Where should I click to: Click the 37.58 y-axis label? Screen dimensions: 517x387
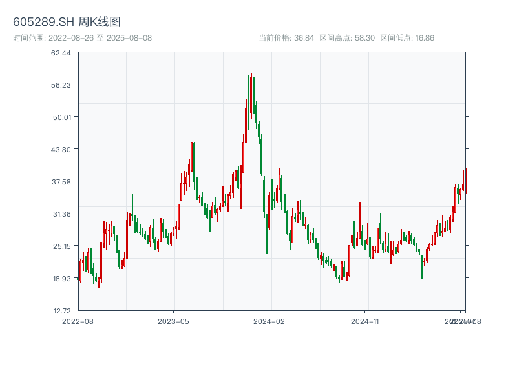tap(61, 182)
